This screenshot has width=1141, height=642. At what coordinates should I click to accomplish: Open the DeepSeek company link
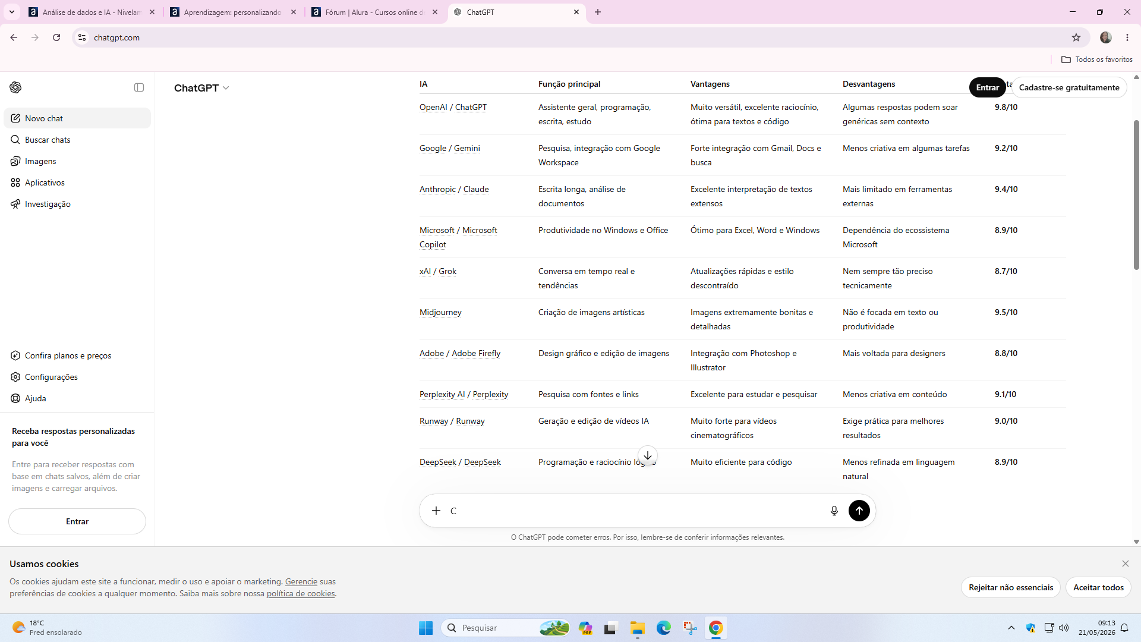pyautogui.click(x=438, y=462)
